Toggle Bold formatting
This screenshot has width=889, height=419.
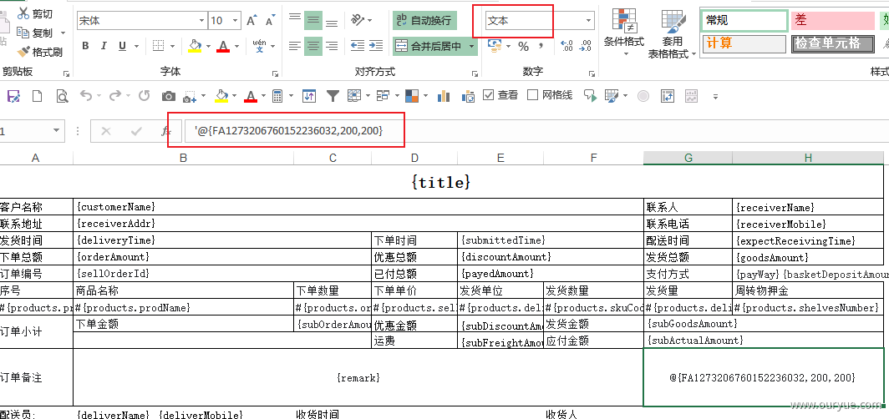(85, 46)
